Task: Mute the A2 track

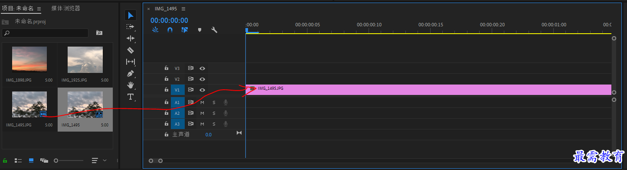Action: tap(202, 113)
